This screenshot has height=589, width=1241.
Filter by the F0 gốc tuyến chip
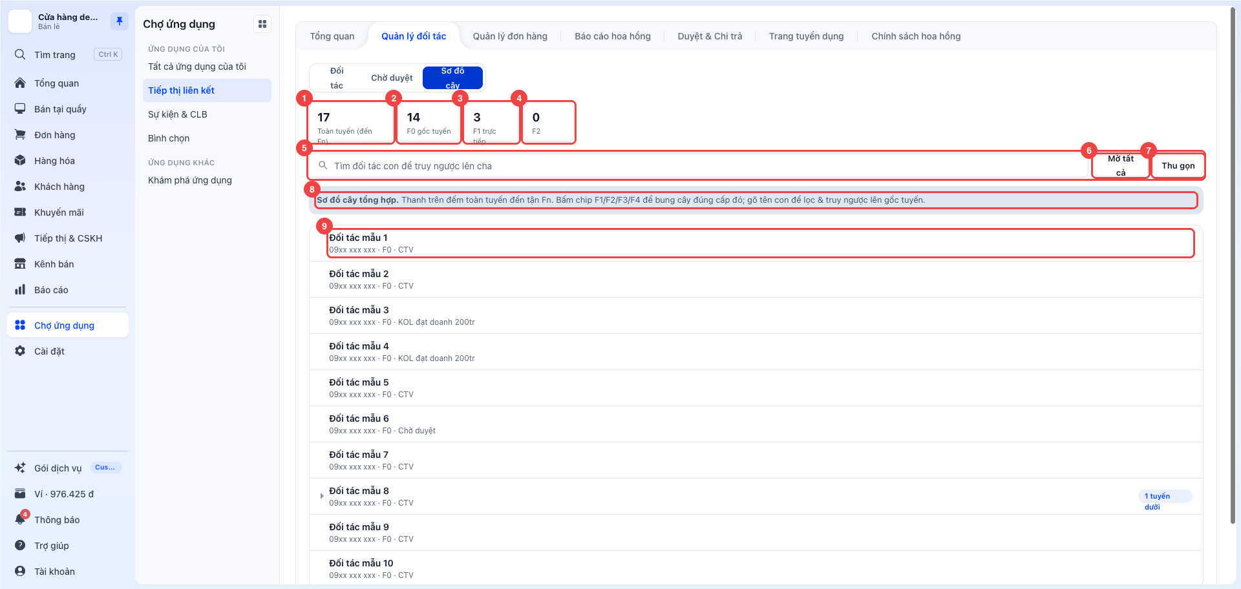tap(428, 123)
